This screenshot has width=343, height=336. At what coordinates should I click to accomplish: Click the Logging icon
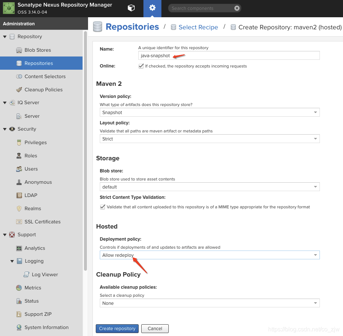[19, 261]
